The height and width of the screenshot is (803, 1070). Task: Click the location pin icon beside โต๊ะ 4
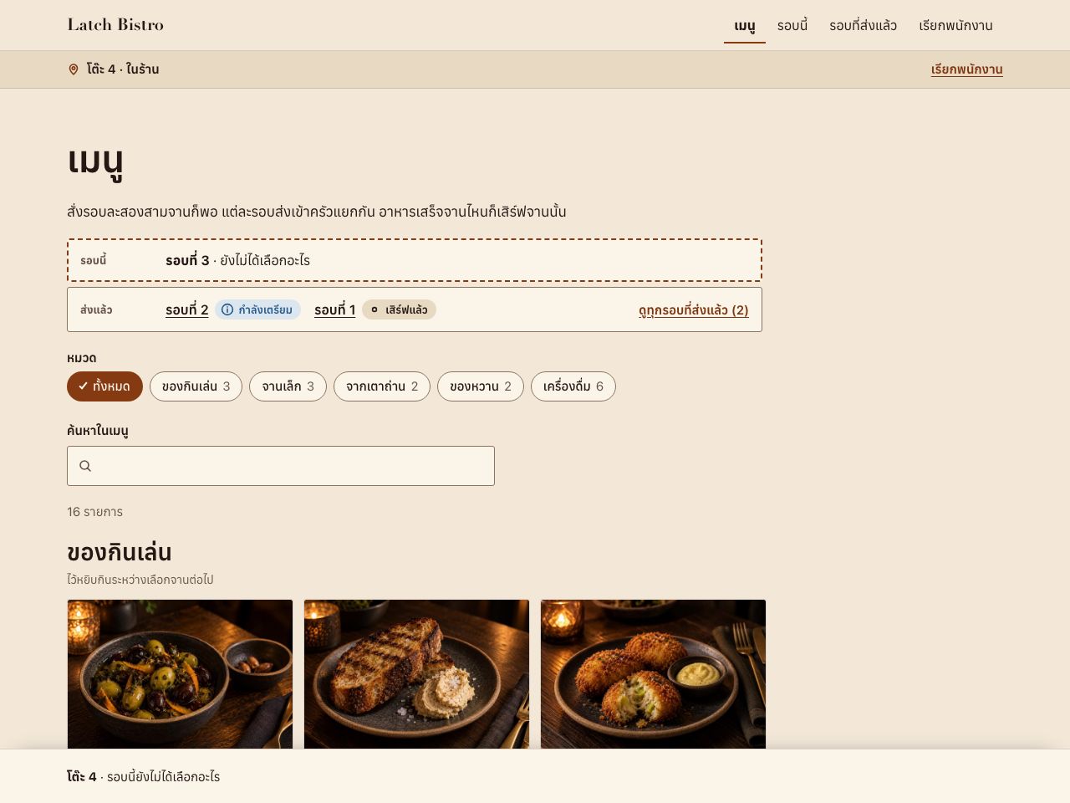point(74,69)
